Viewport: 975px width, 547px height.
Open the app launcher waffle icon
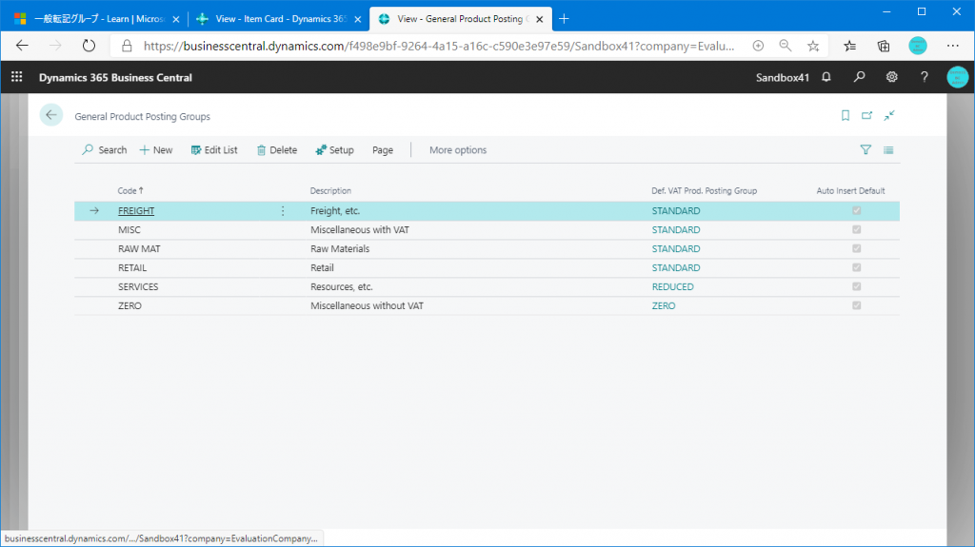tap(17, 76)
